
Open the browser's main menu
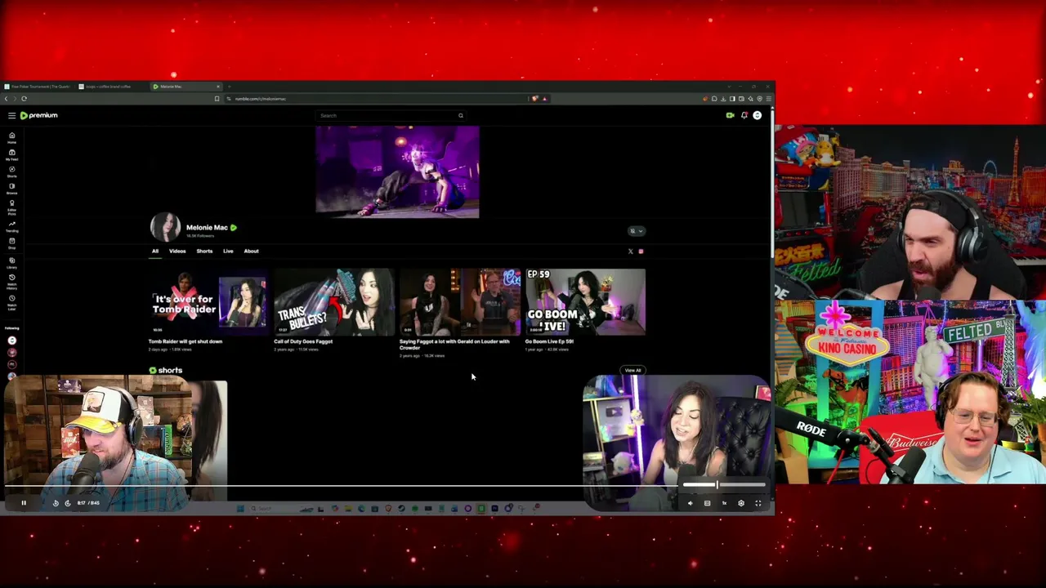(768, 99)
